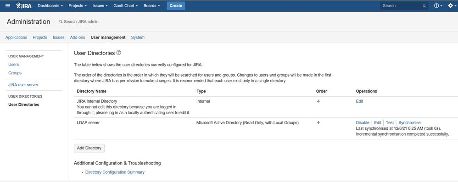The height and width of the screenshot is (182, 458).
Task: Switch to the Add-ons tab
Action: [78, 37]
